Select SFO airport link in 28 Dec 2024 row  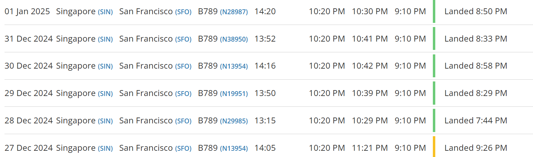coord(183,121)
